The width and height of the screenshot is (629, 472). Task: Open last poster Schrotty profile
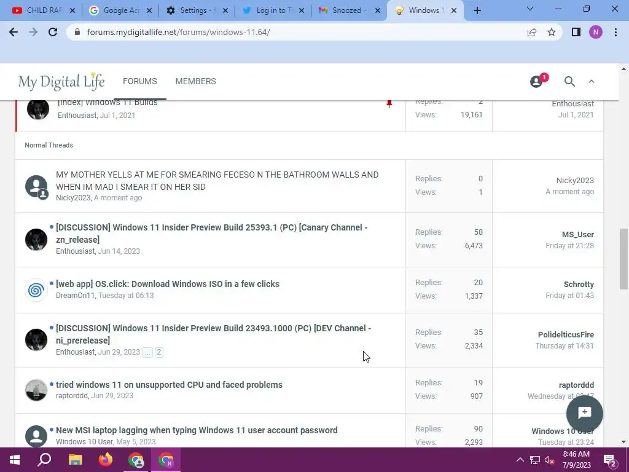click(x=579, y=284)
